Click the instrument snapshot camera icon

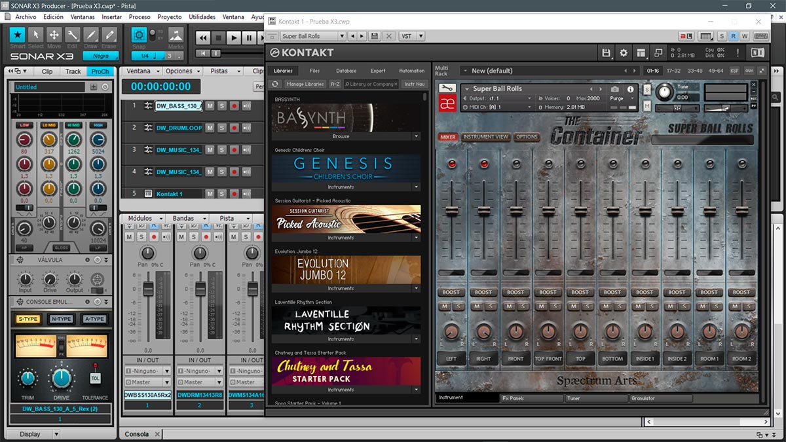(x=614, y=89)
